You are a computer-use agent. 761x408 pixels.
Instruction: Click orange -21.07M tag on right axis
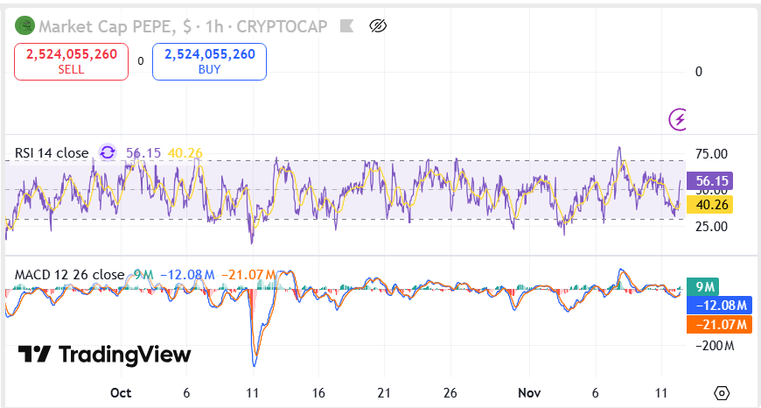[721, 325]
